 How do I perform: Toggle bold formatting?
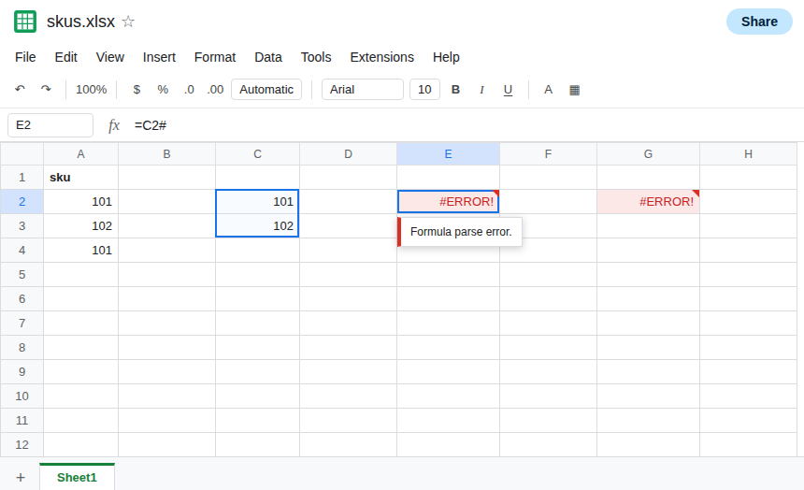[x=455, y=89]
